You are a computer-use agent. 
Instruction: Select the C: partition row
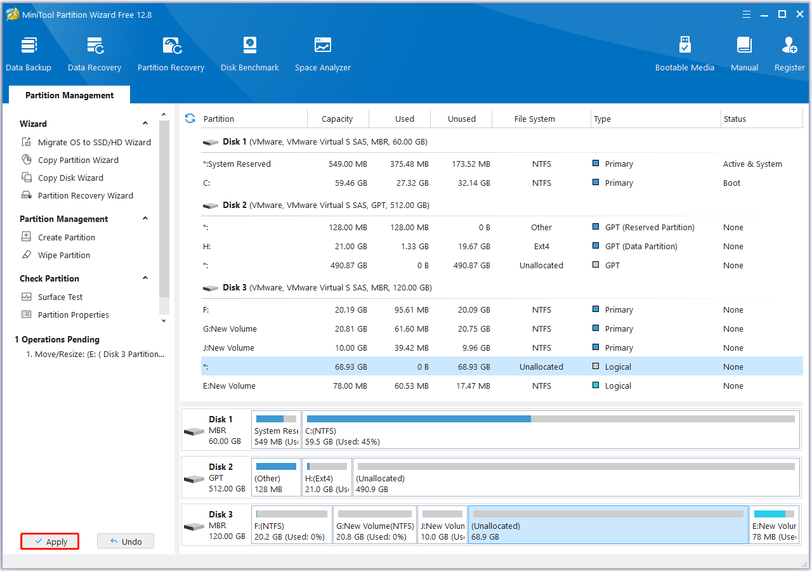502,183
